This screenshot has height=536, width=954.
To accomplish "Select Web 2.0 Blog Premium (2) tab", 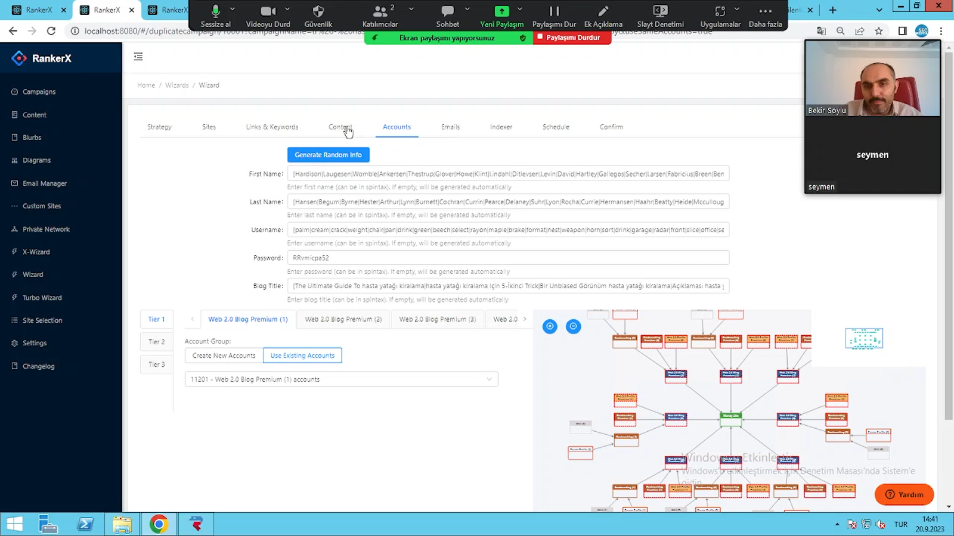I will pos(343,319).
